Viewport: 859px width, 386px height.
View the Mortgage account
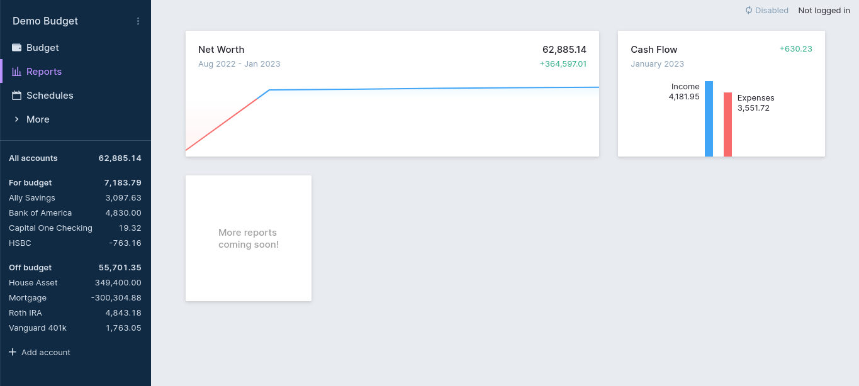point(28,298)
